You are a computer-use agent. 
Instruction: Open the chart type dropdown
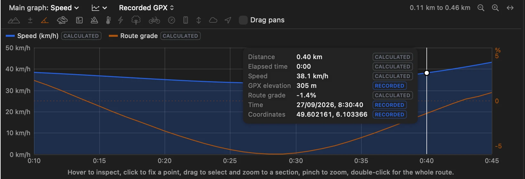click(x=99, y=8)
